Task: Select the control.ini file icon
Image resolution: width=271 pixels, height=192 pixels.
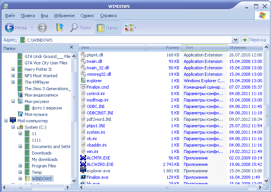Action: pyautogui.click(x=83, y=94)
